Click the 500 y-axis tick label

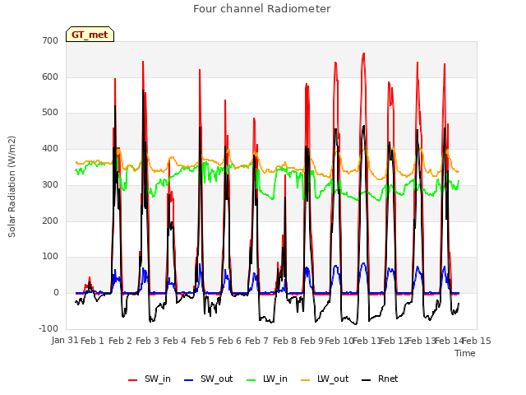pyautogui.click(x=50, y=113)
